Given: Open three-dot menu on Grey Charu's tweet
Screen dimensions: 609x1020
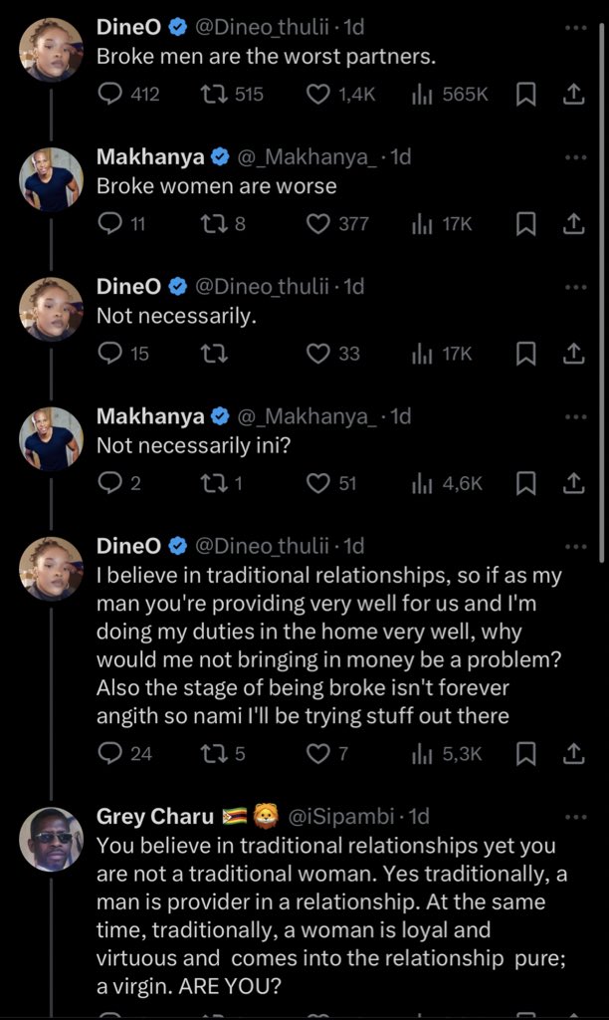Looking at the screenshot, I should click(575, 817).
